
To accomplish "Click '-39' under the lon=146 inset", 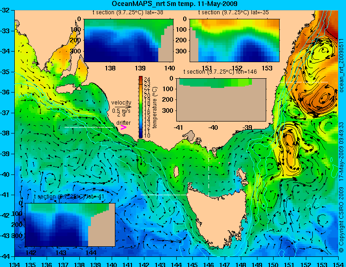I will 247,128.
